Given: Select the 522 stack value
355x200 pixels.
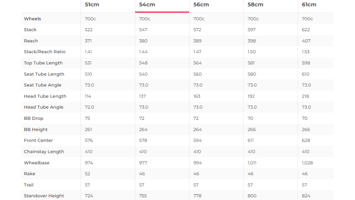Looking at the screenshot, I should 89,30.
